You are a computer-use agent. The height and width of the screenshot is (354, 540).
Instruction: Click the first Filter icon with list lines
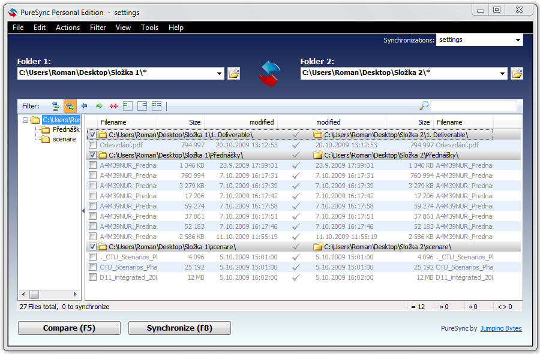tap(55, 106)
